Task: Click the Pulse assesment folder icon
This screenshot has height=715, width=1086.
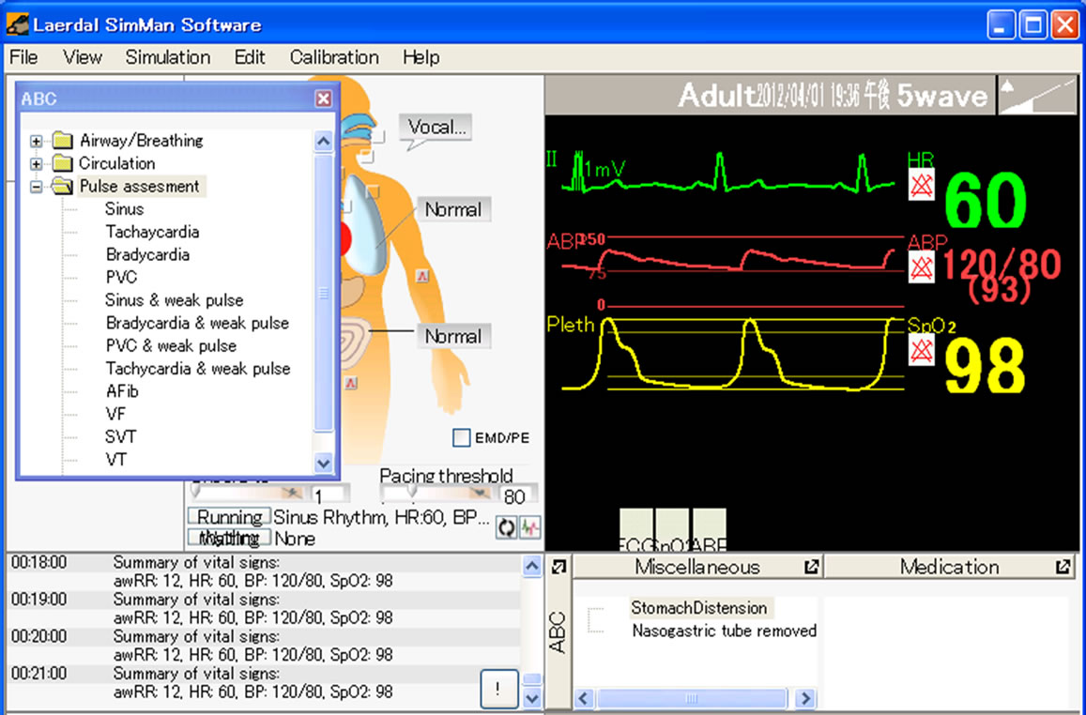Action: coord(62,186)
